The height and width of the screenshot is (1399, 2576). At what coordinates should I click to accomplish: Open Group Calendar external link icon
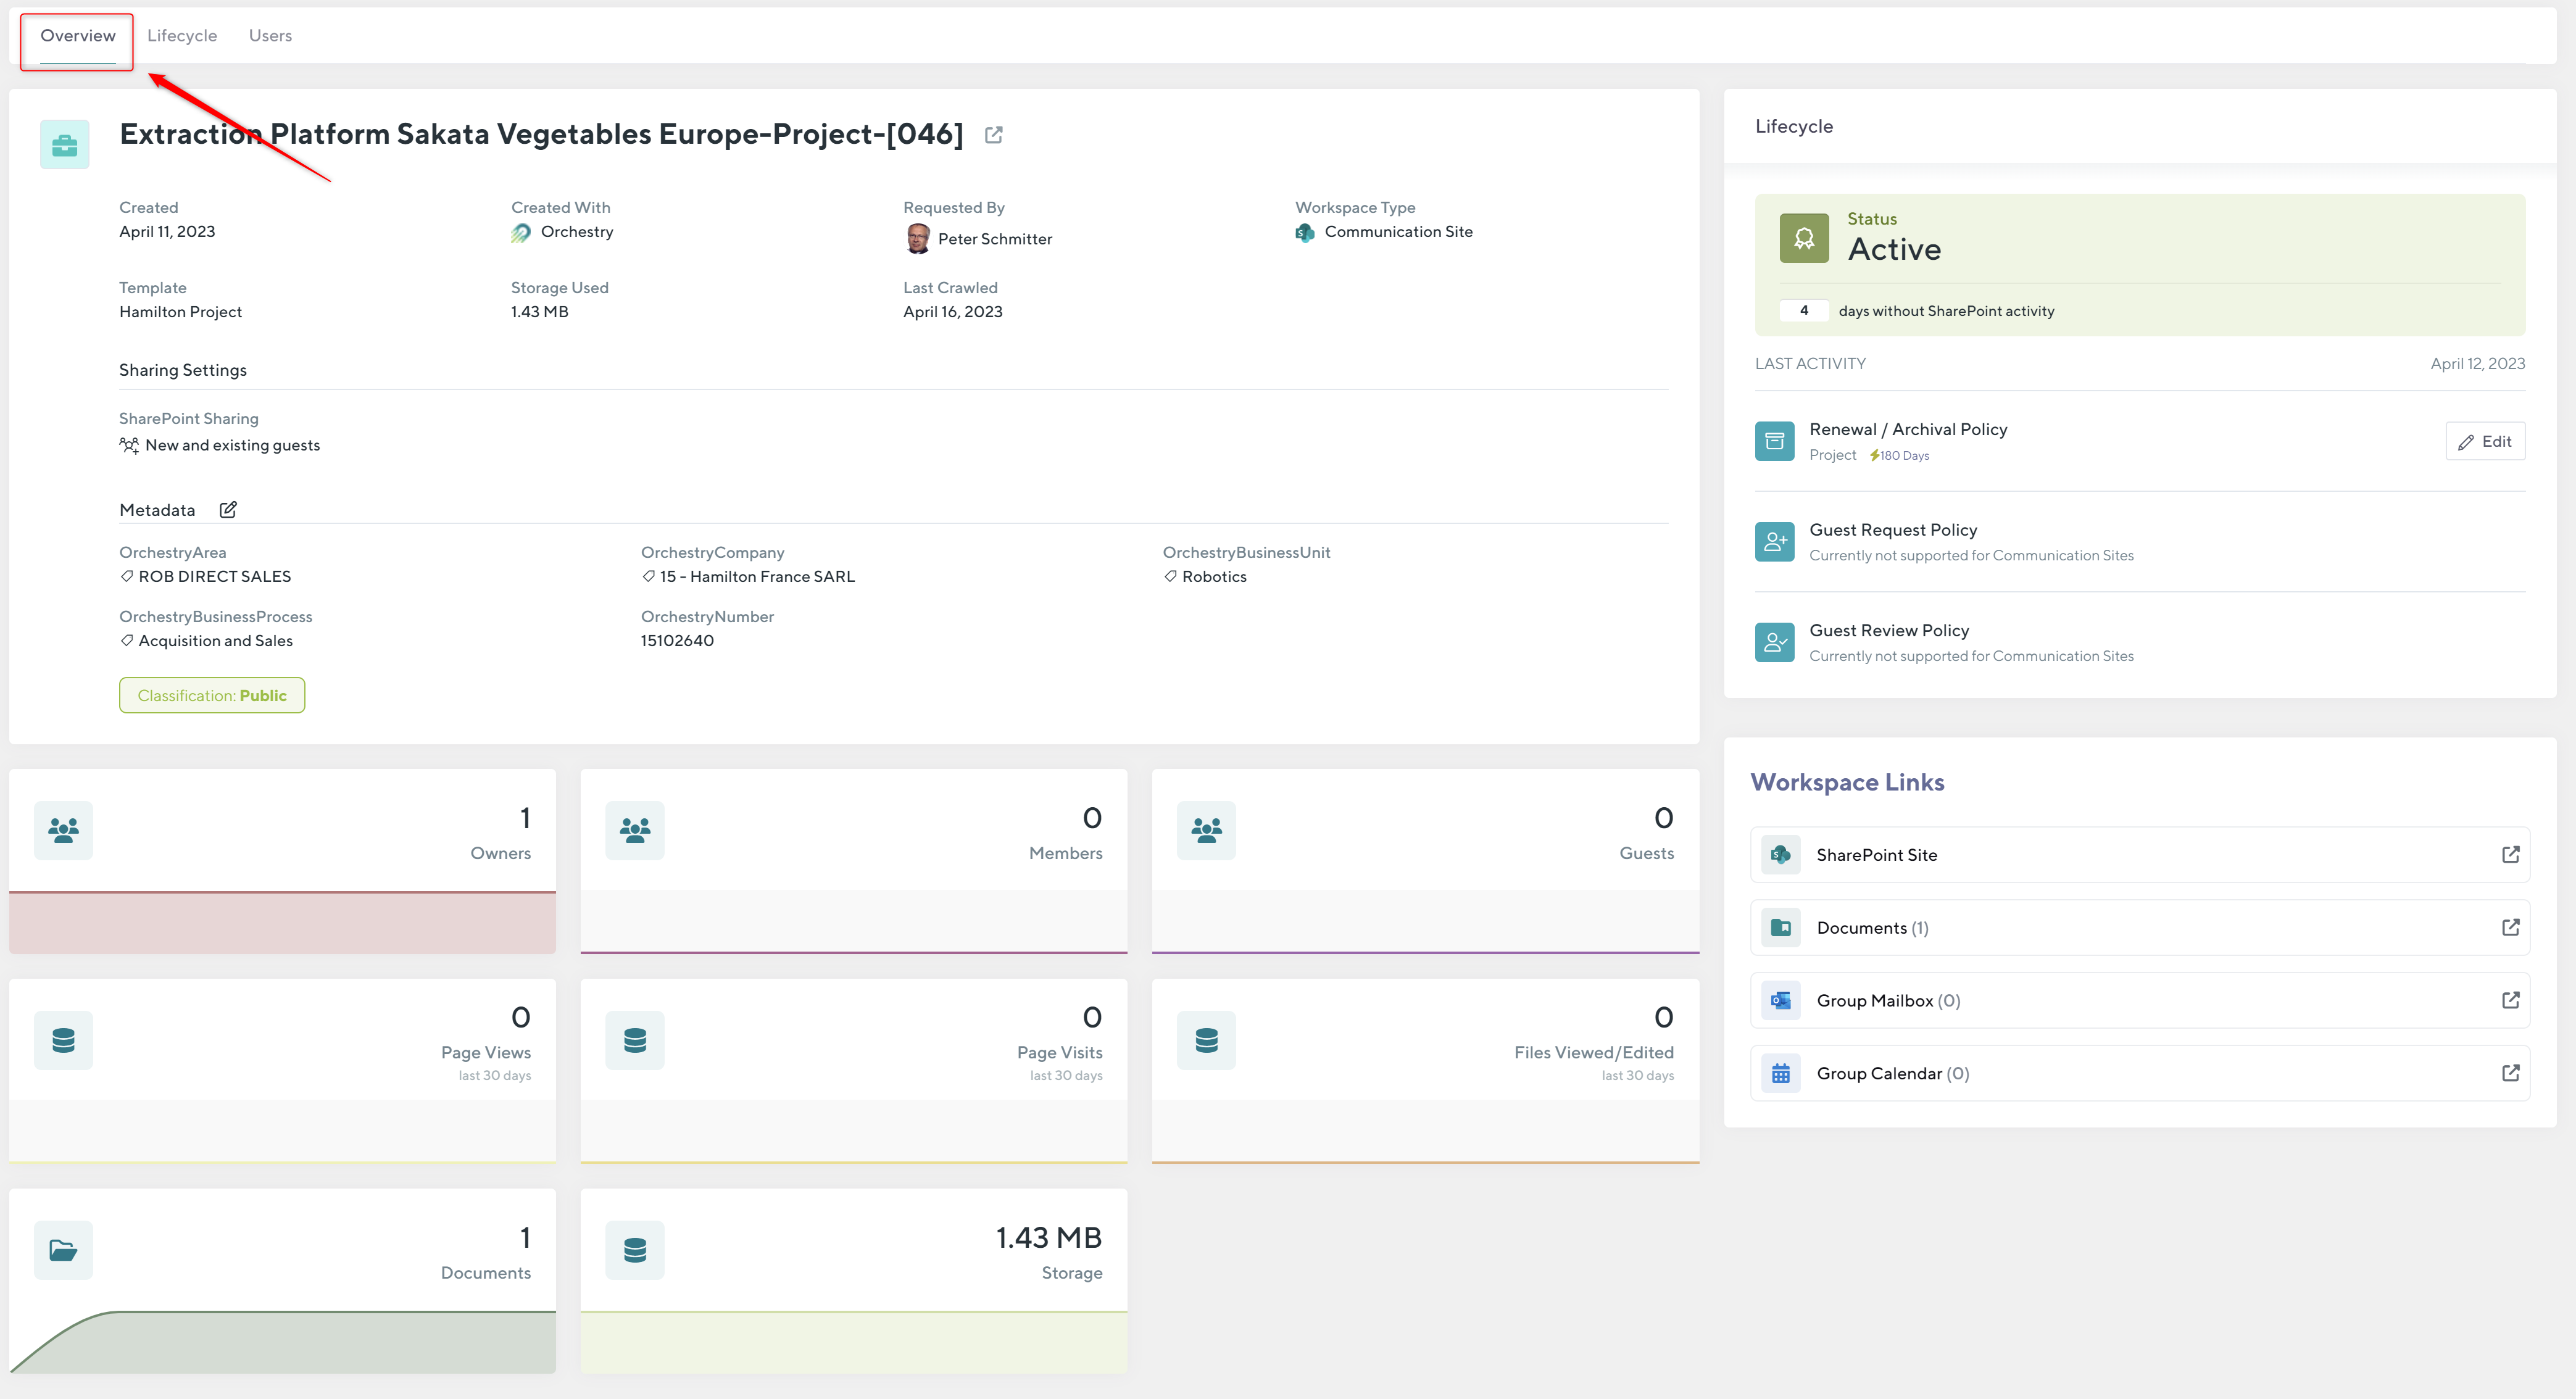[2510, 1073]
